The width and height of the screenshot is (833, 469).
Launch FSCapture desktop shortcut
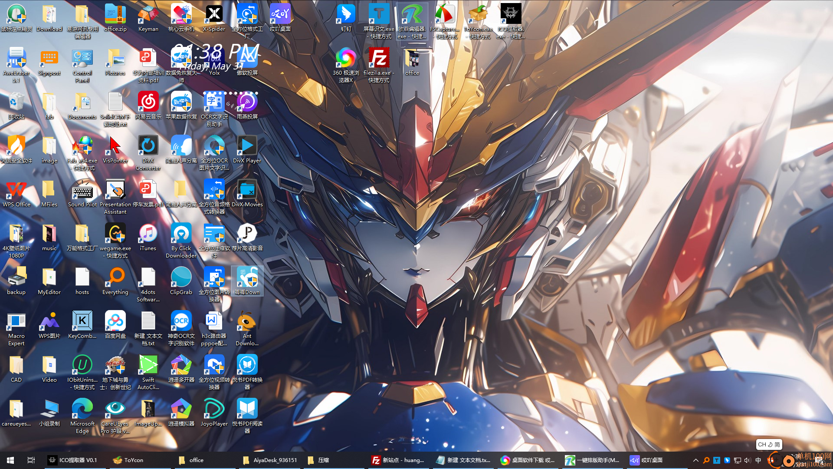[x=445, y=21]
